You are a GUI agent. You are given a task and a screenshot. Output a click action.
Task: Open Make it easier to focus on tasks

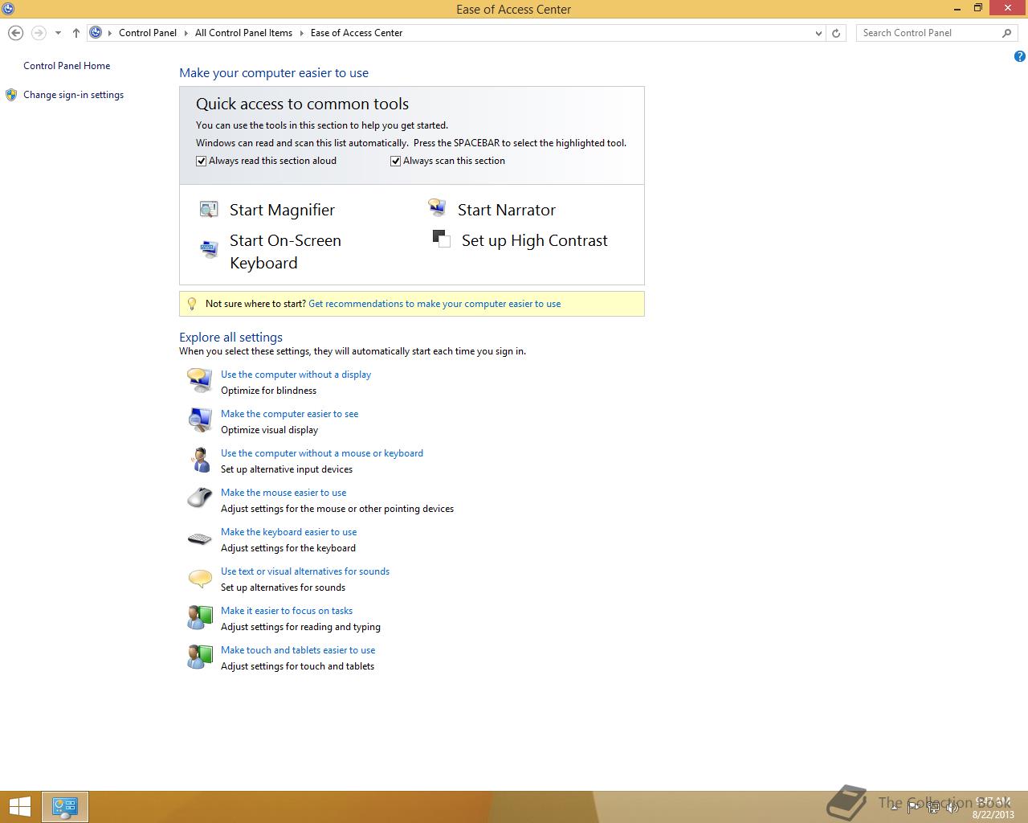point(287,611)
